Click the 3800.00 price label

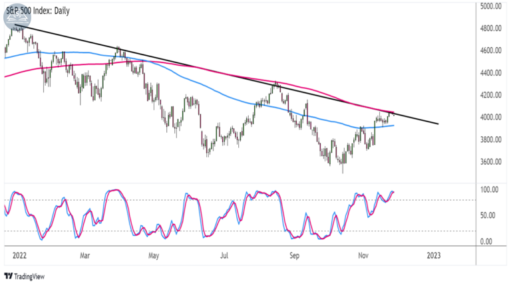pos(491,140)
